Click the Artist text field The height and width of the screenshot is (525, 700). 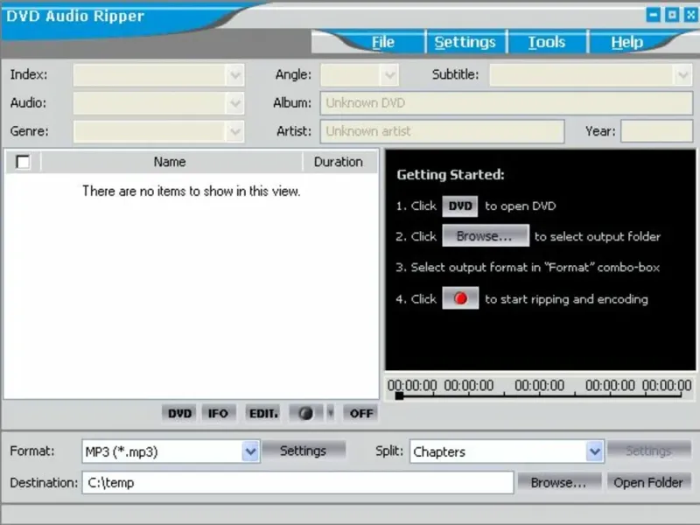click(x=442, y=131)
